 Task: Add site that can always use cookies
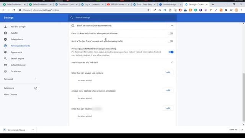168,72
